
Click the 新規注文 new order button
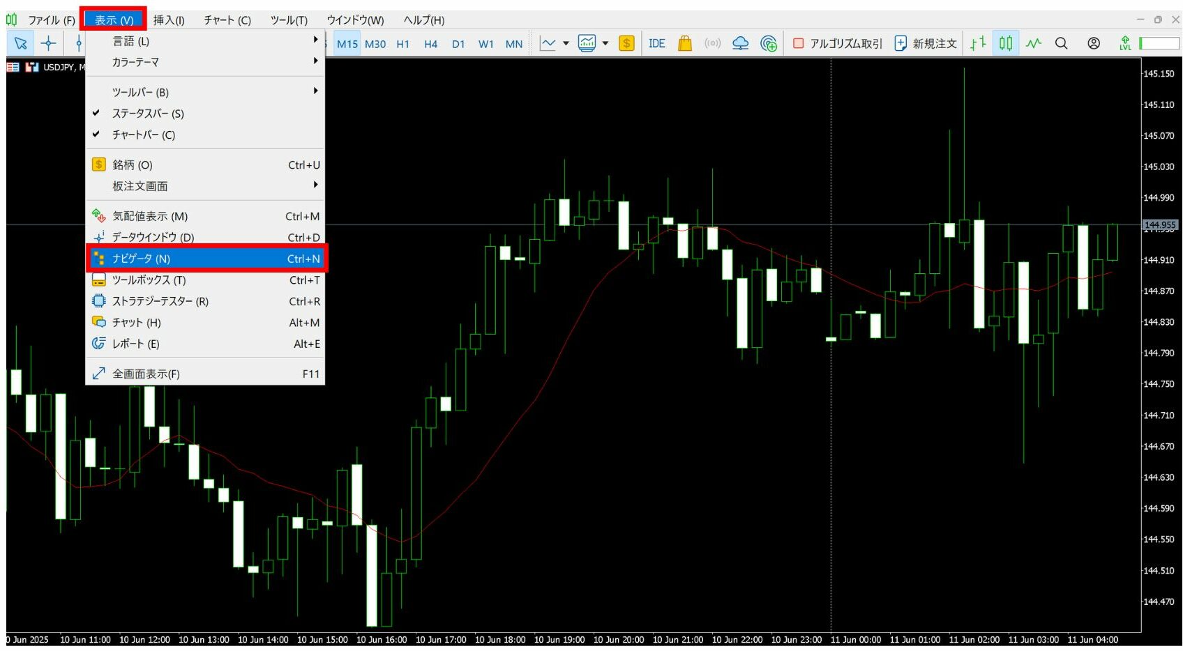(x=926, y=43)
